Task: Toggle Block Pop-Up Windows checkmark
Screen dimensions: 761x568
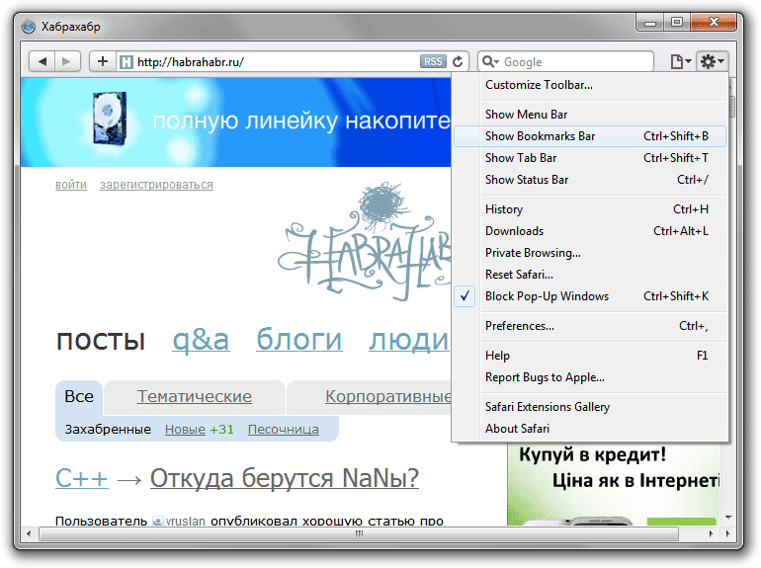Action: (x=465, y=296)
